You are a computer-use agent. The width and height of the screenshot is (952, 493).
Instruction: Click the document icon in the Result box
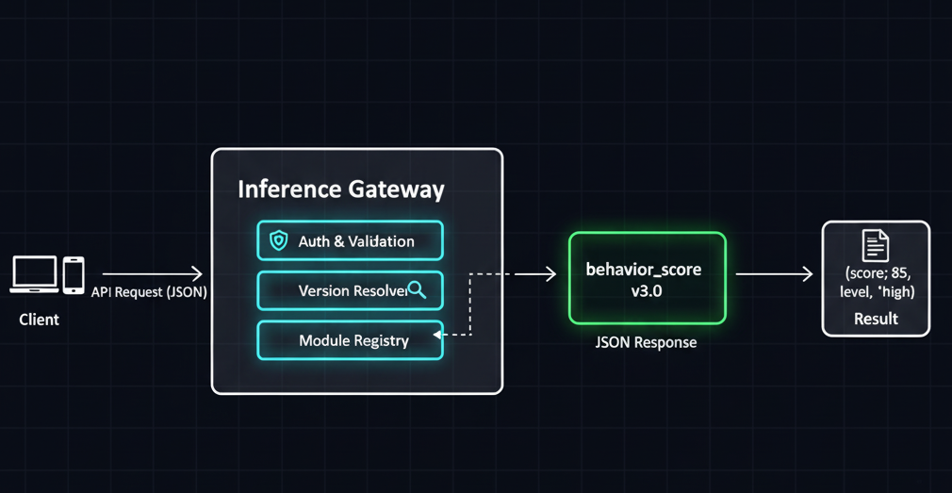(x=876, y=246)
